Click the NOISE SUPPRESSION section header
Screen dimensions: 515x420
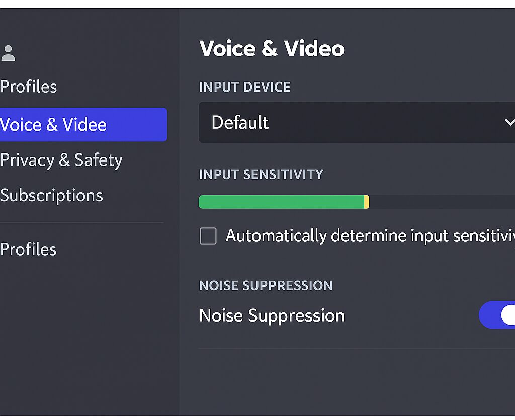(266, 286)
